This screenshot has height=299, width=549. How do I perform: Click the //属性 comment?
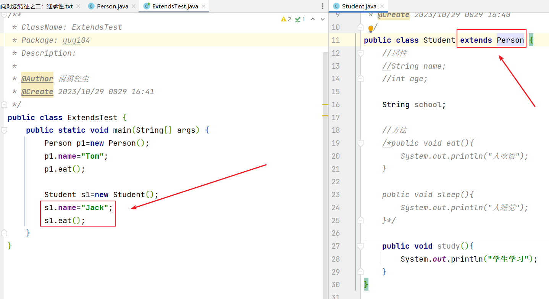394,53
